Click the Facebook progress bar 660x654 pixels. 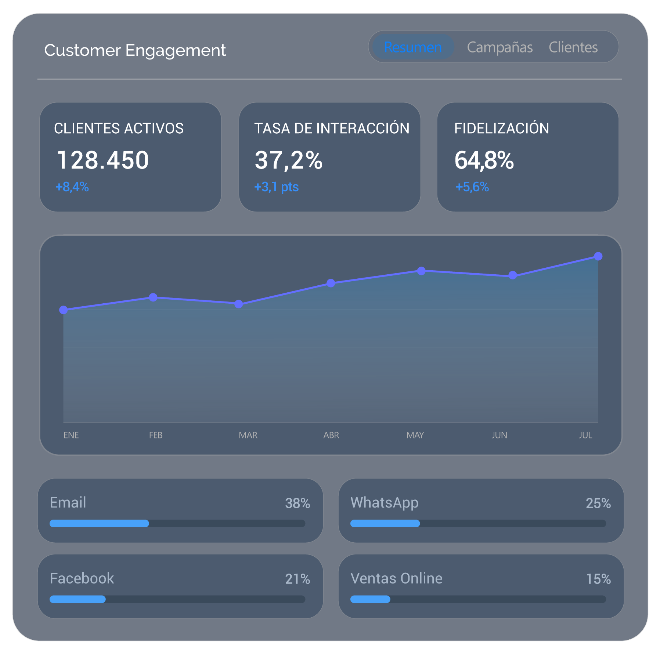[x=177, y=599]
